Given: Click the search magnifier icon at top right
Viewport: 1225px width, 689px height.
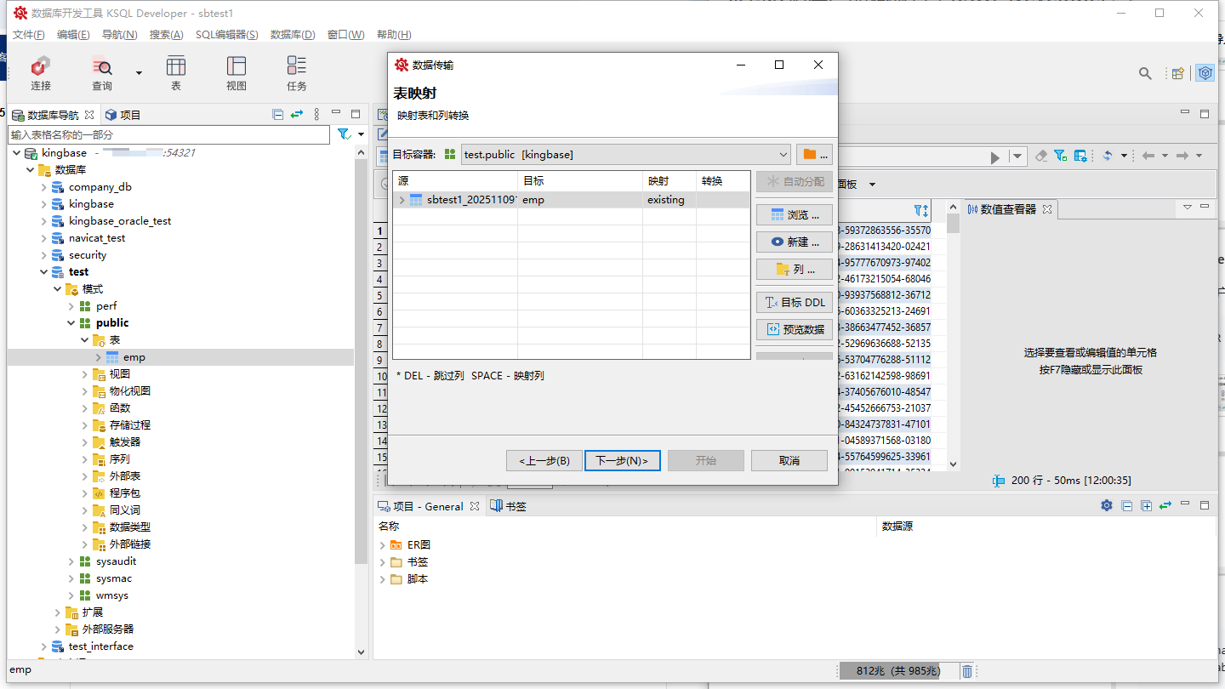Looking at the screenshot, I should 1145,73.
